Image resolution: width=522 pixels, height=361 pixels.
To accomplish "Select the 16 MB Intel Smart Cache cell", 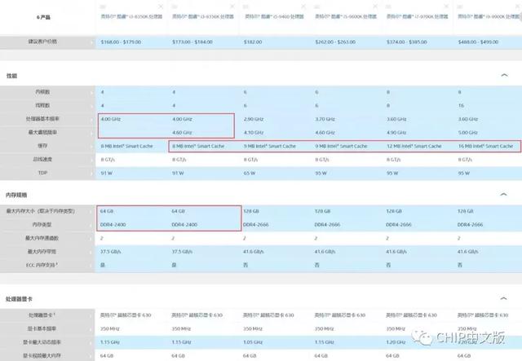I will pos(486,146).
